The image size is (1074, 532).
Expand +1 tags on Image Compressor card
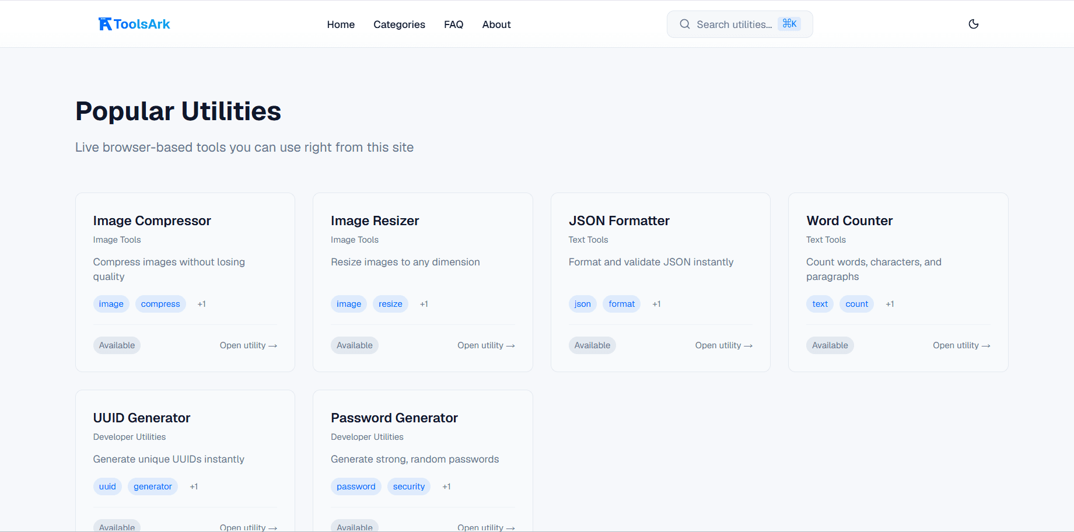pos(201,304)
